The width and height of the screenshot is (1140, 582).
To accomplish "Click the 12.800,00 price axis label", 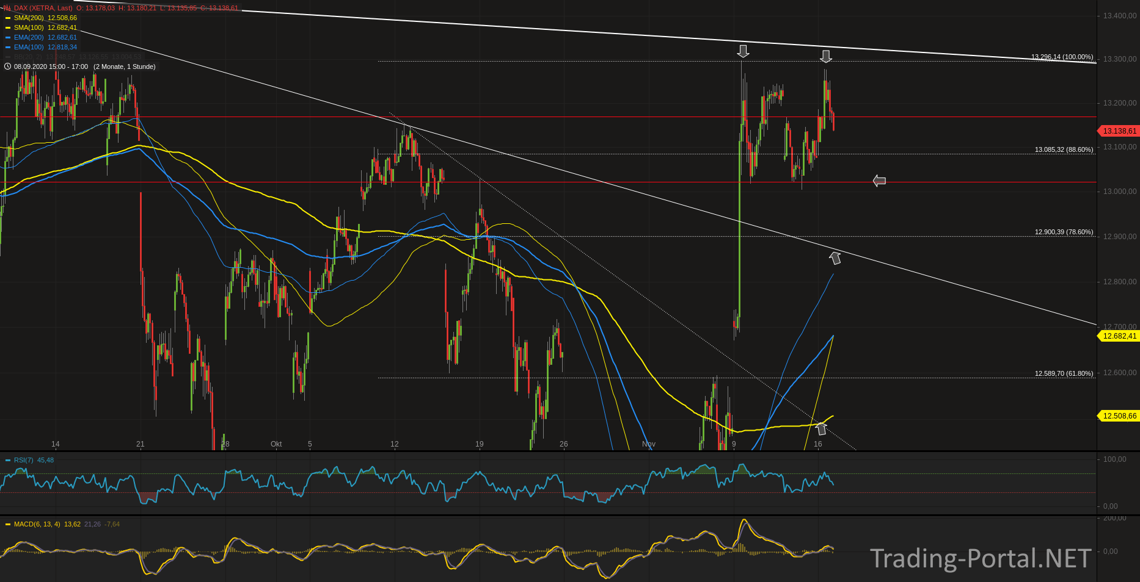I will click(1120, 282).
